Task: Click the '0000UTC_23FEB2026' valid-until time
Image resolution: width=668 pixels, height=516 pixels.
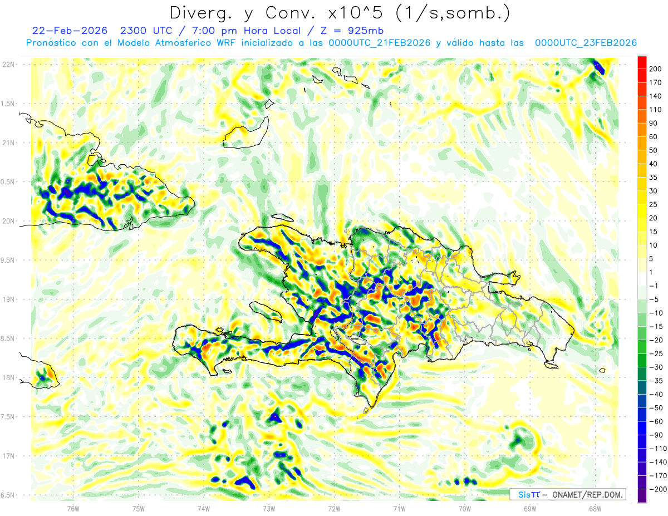Action: tap(586, 43)
